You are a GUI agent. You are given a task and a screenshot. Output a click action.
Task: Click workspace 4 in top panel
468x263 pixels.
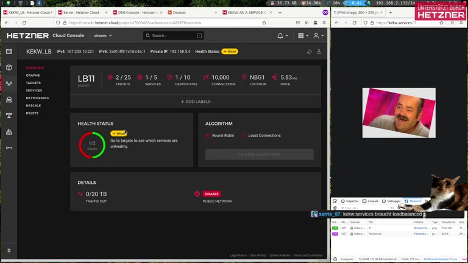[x=38, y=3]
